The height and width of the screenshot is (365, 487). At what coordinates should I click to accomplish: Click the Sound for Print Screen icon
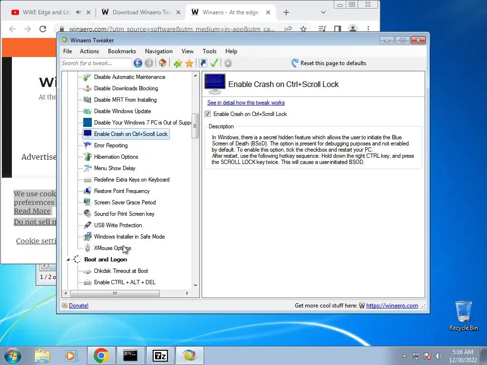pyautogui.click(x=88, y=213)
